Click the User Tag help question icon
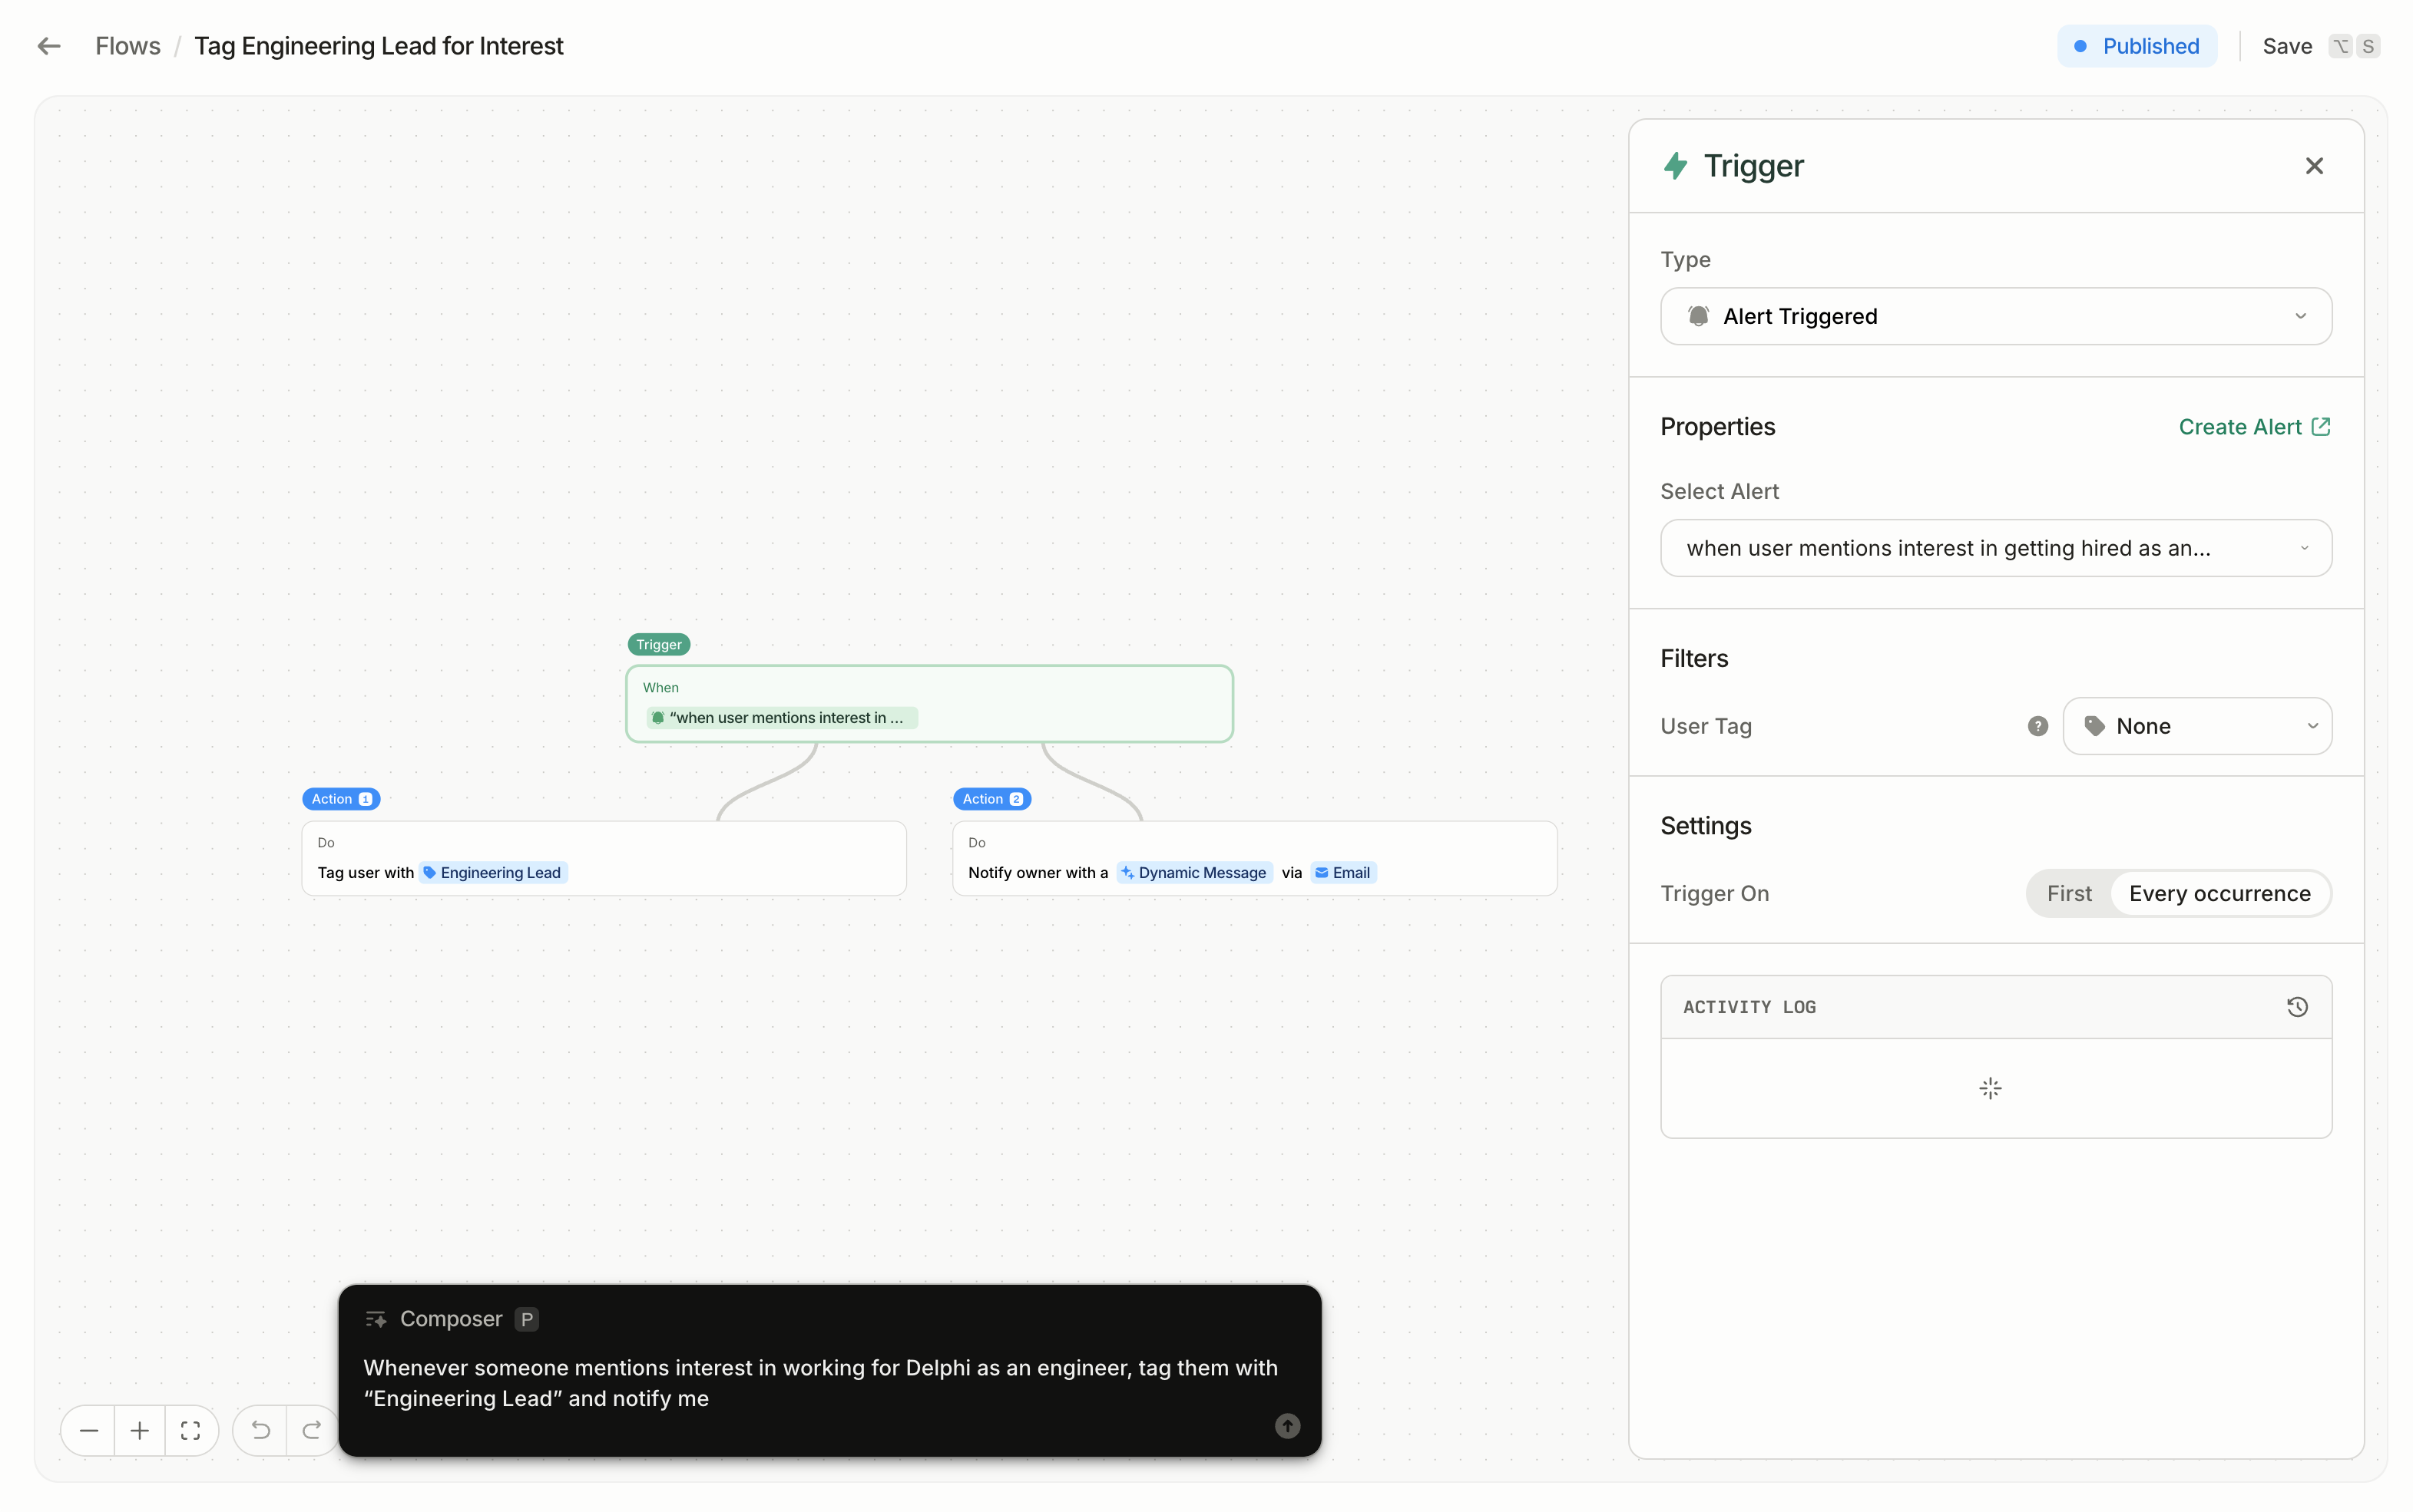 click(2038, 726)
